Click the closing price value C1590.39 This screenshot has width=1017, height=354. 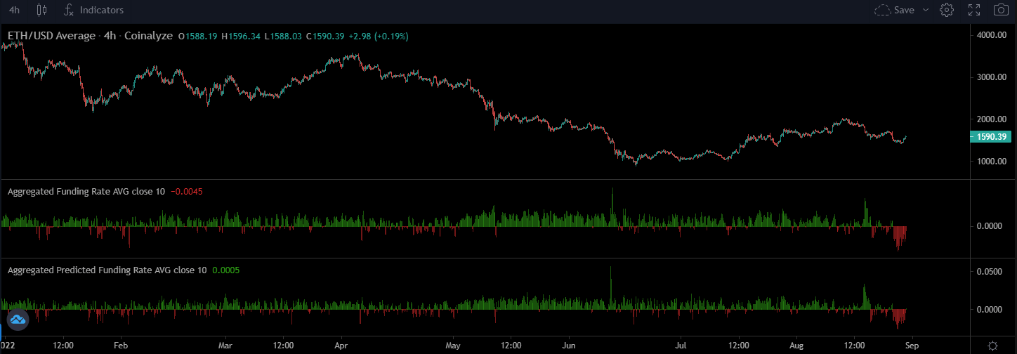point(324,36)
